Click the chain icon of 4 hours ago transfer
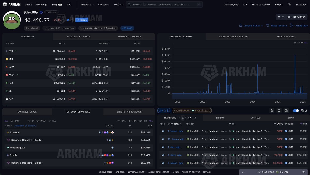The image size is (310, 175). (163, 131)
